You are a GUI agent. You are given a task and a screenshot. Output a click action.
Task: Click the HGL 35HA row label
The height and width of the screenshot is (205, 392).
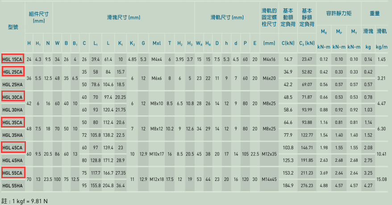pyautogui.click(x=12, y=135)
